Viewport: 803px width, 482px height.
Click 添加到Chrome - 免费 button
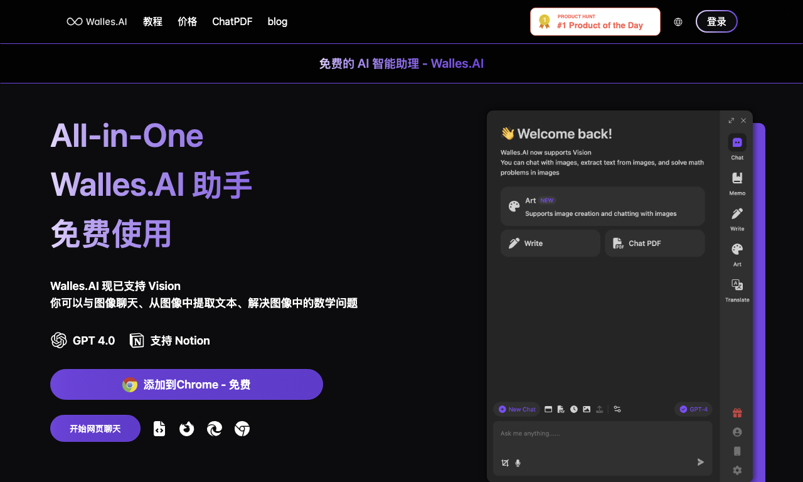pyautogui.click(x=186, y=384)
